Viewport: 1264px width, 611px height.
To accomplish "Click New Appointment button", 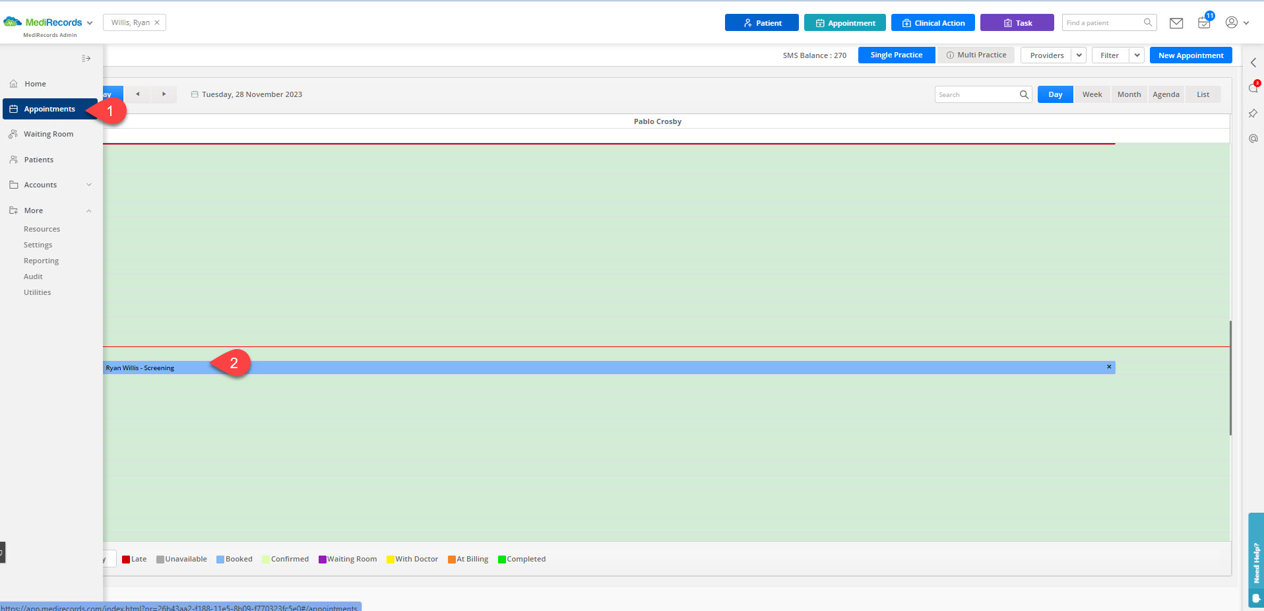I will (x=1191, y=55).
